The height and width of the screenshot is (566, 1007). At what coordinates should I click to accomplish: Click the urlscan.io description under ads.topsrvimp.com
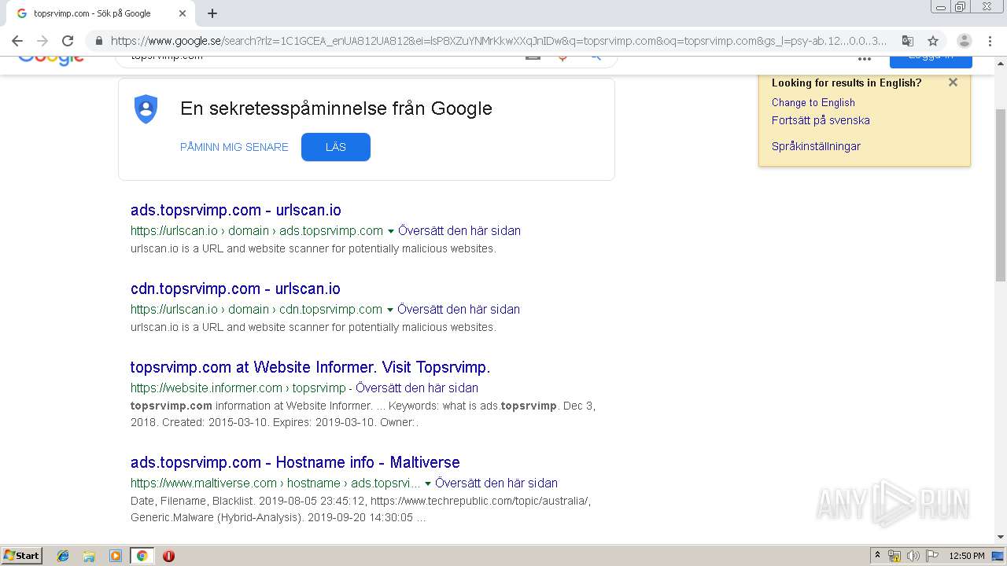(313, 248)
